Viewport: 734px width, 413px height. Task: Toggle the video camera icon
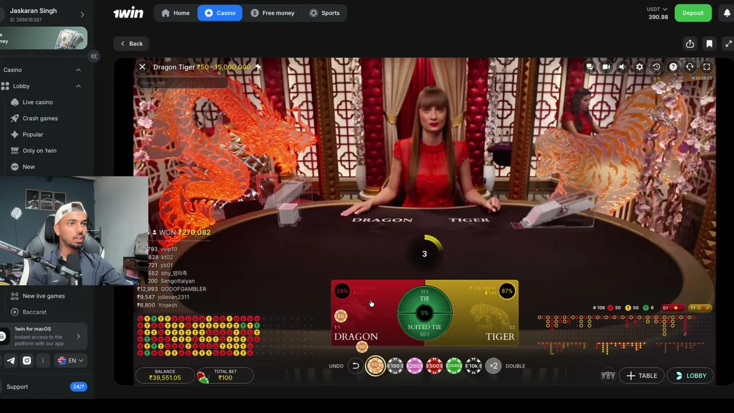[x=606, y=67]
